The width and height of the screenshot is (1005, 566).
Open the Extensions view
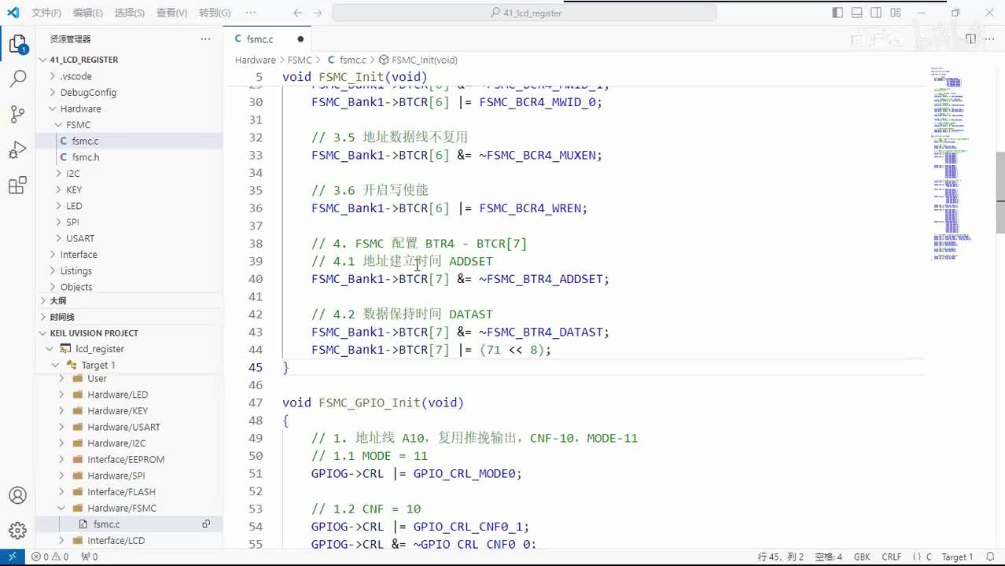click(x=17, y=186)
